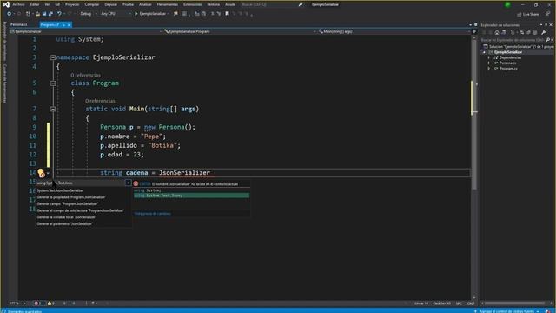Viewport: 556px width, 313px height.
Task: Click the Visual Studio logo icon
Action: tap(6, 4)
